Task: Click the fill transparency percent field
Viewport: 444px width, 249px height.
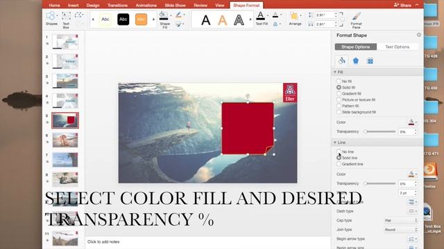Action: [406, 132]
